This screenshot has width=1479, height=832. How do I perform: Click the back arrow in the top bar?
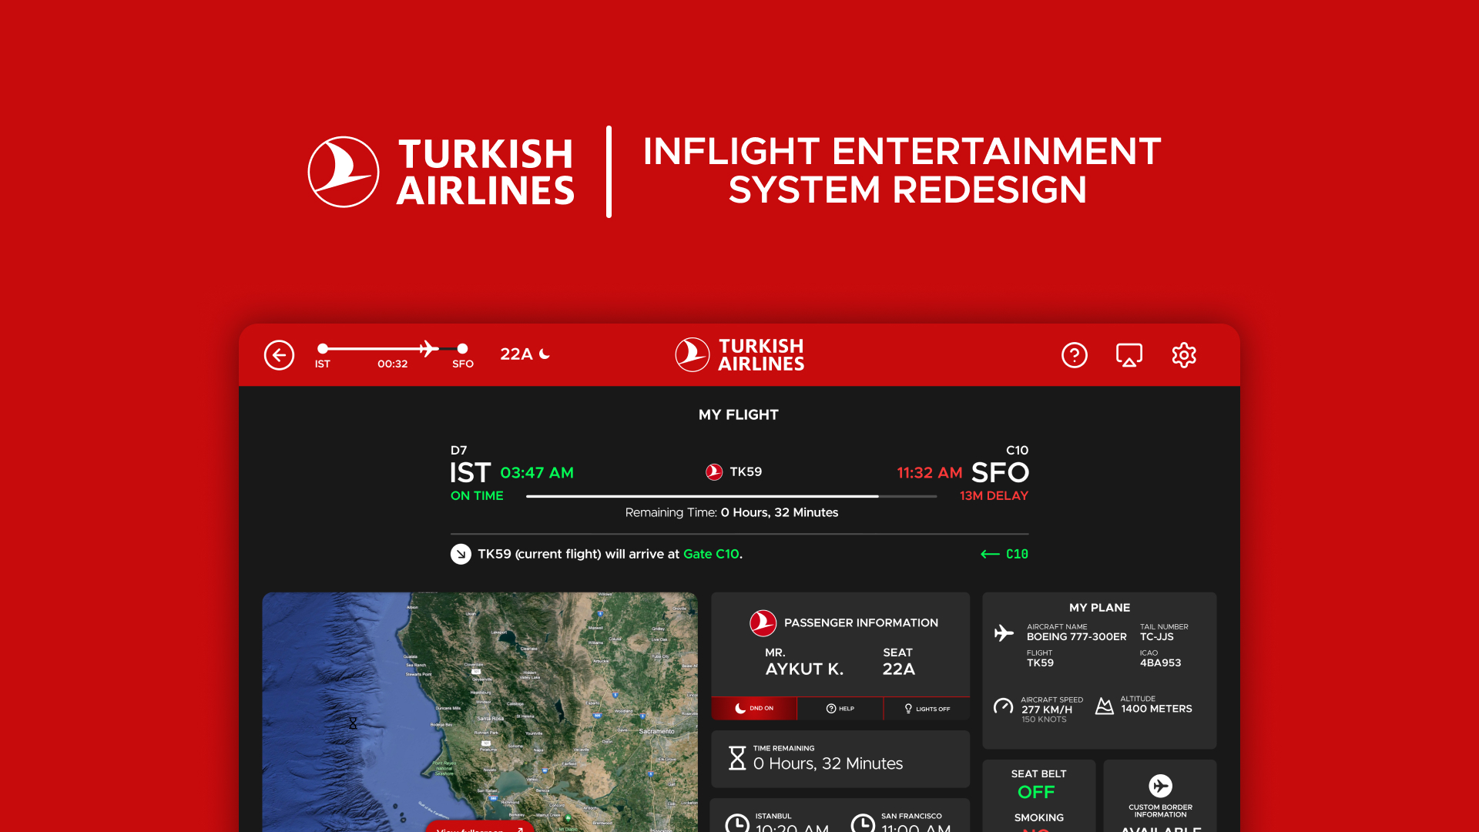279,355
